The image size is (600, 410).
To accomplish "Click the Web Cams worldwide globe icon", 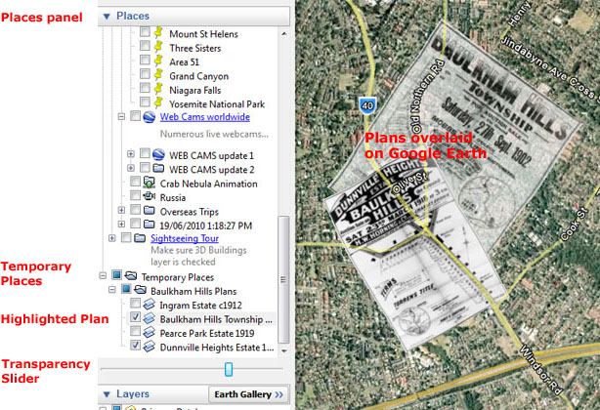I will (150, 116).
